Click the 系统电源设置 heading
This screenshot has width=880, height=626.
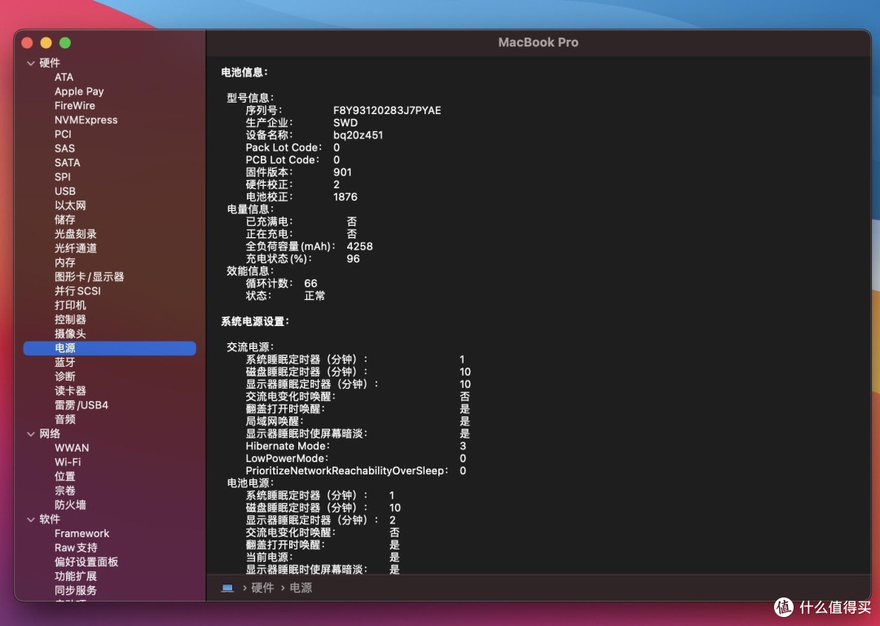255,322
